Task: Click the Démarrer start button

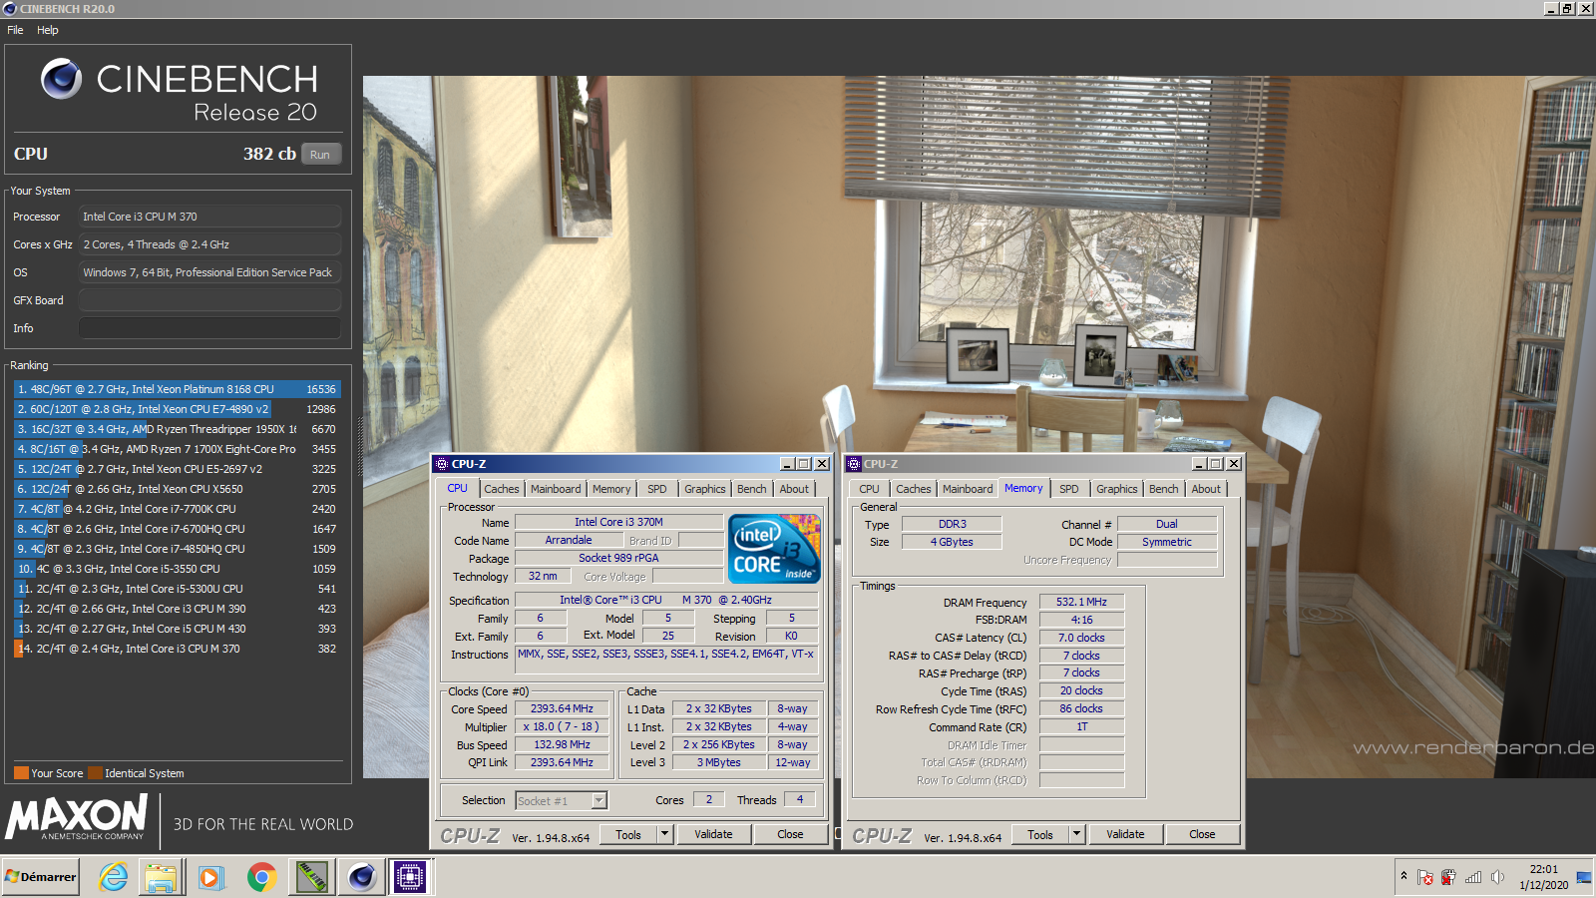Action: click(x=40, y=877)
